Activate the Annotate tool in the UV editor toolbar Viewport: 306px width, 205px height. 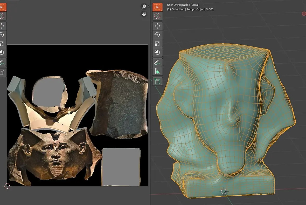pos(2,63)
